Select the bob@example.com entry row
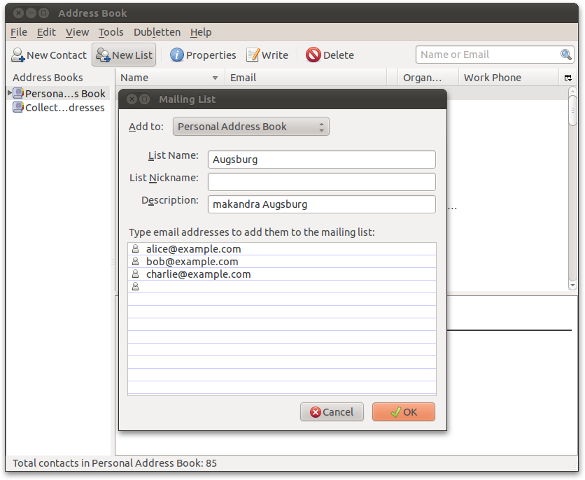This screenshot has width=585, height=480. click(280, 262)
